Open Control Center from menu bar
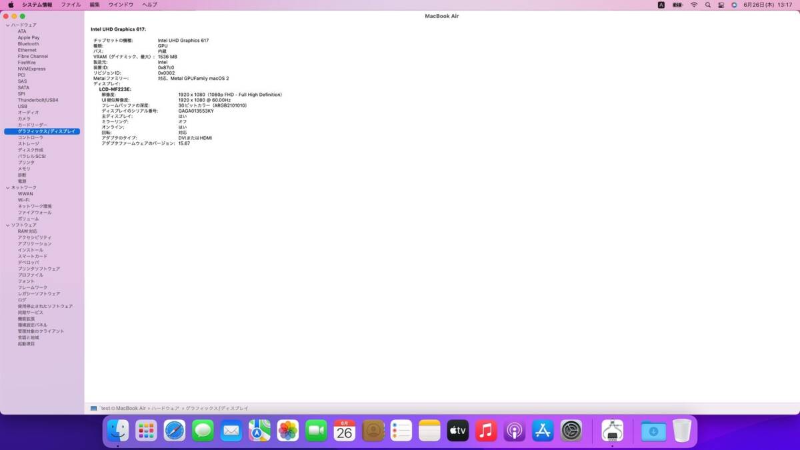This screenshot has width=800, height=450. pyautogui.click(x=721, y=5)
